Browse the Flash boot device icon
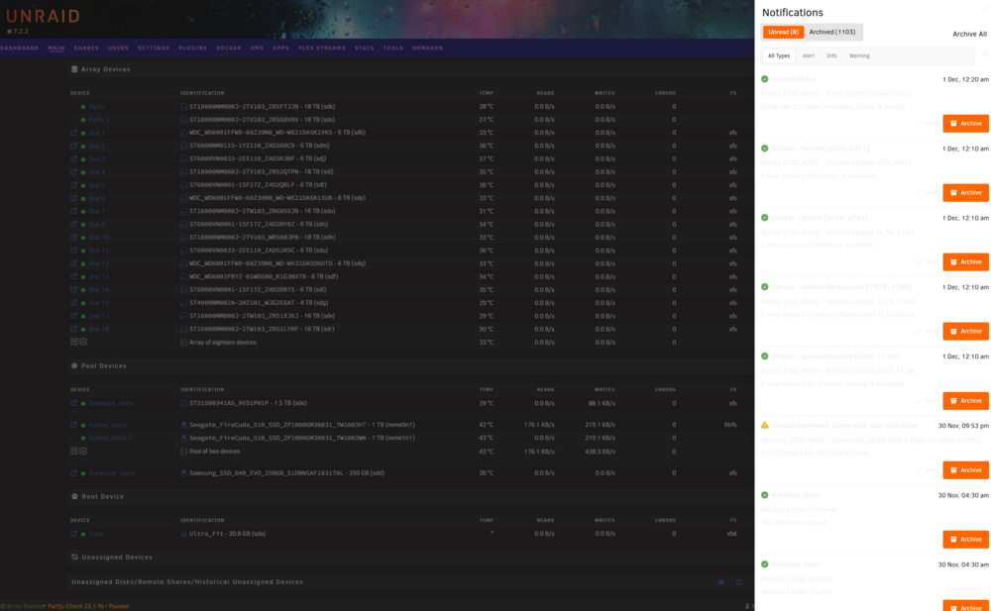Image resolution: width=991 pixels, height=611 pixels. (74, 534)
